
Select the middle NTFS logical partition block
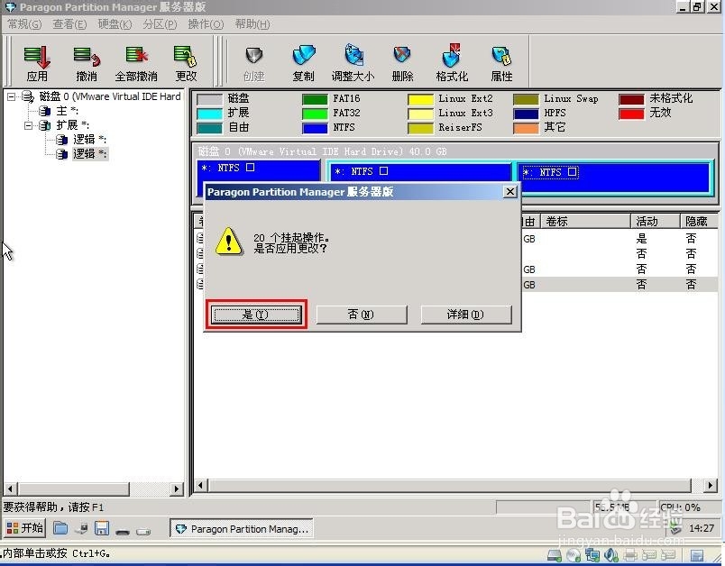coord(421,172)
